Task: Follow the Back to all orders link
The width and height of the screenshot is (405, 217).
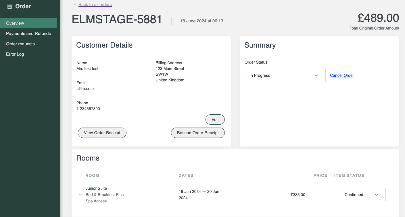Action: tap(95, 5)
